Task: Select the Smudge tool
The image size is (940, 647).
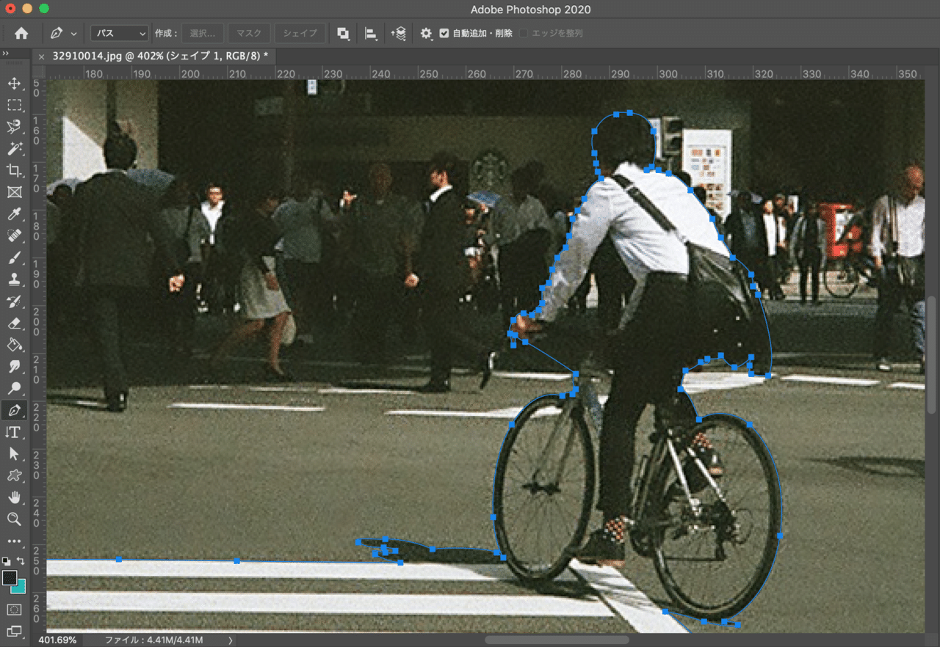Action: coord(14,366)
